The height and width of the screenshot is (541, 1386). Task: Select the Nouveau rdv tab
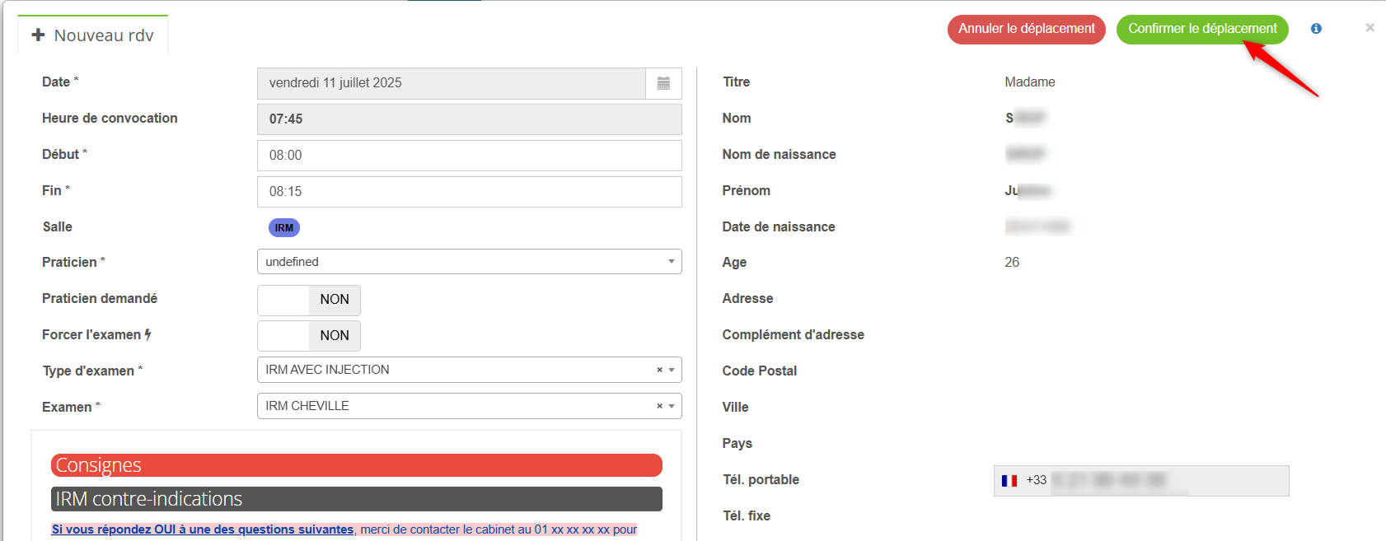click(103, 35)
